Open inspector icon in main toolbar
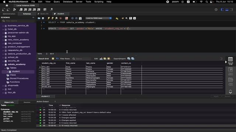Viewport: 236px width, 132px height. pyautogui.click(x=14, y=10)
